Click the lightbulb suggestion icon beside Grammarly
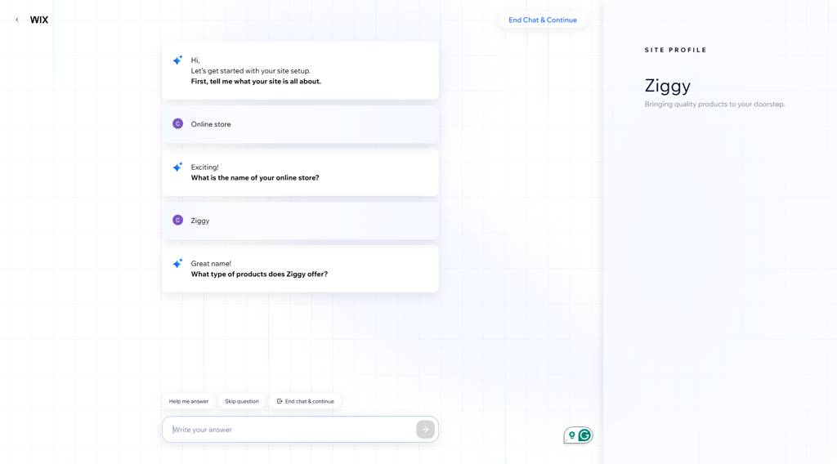This screenshot has height=464, width=837. tap(571, 435)
